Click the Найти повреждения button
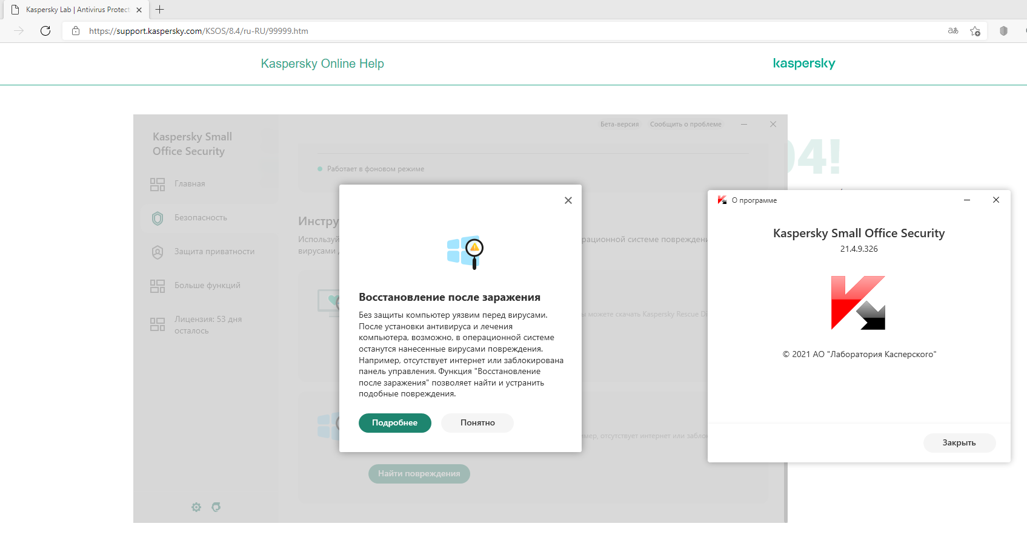 419,474
